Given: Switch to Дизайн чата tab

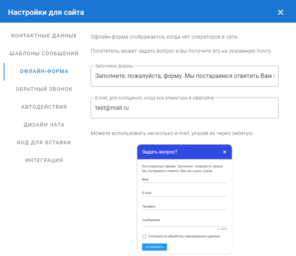Looking at the screenshot, I should point(44,125).
